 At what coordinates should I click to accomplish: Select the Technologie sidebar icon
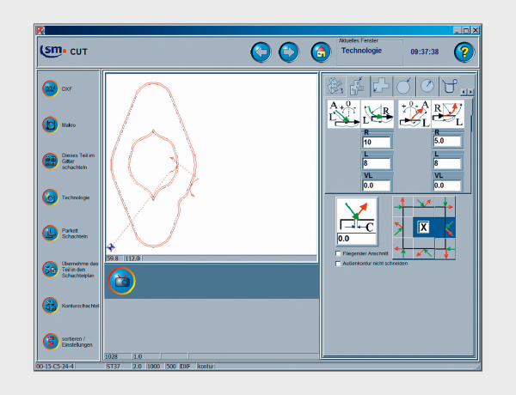tap(50, 197)
